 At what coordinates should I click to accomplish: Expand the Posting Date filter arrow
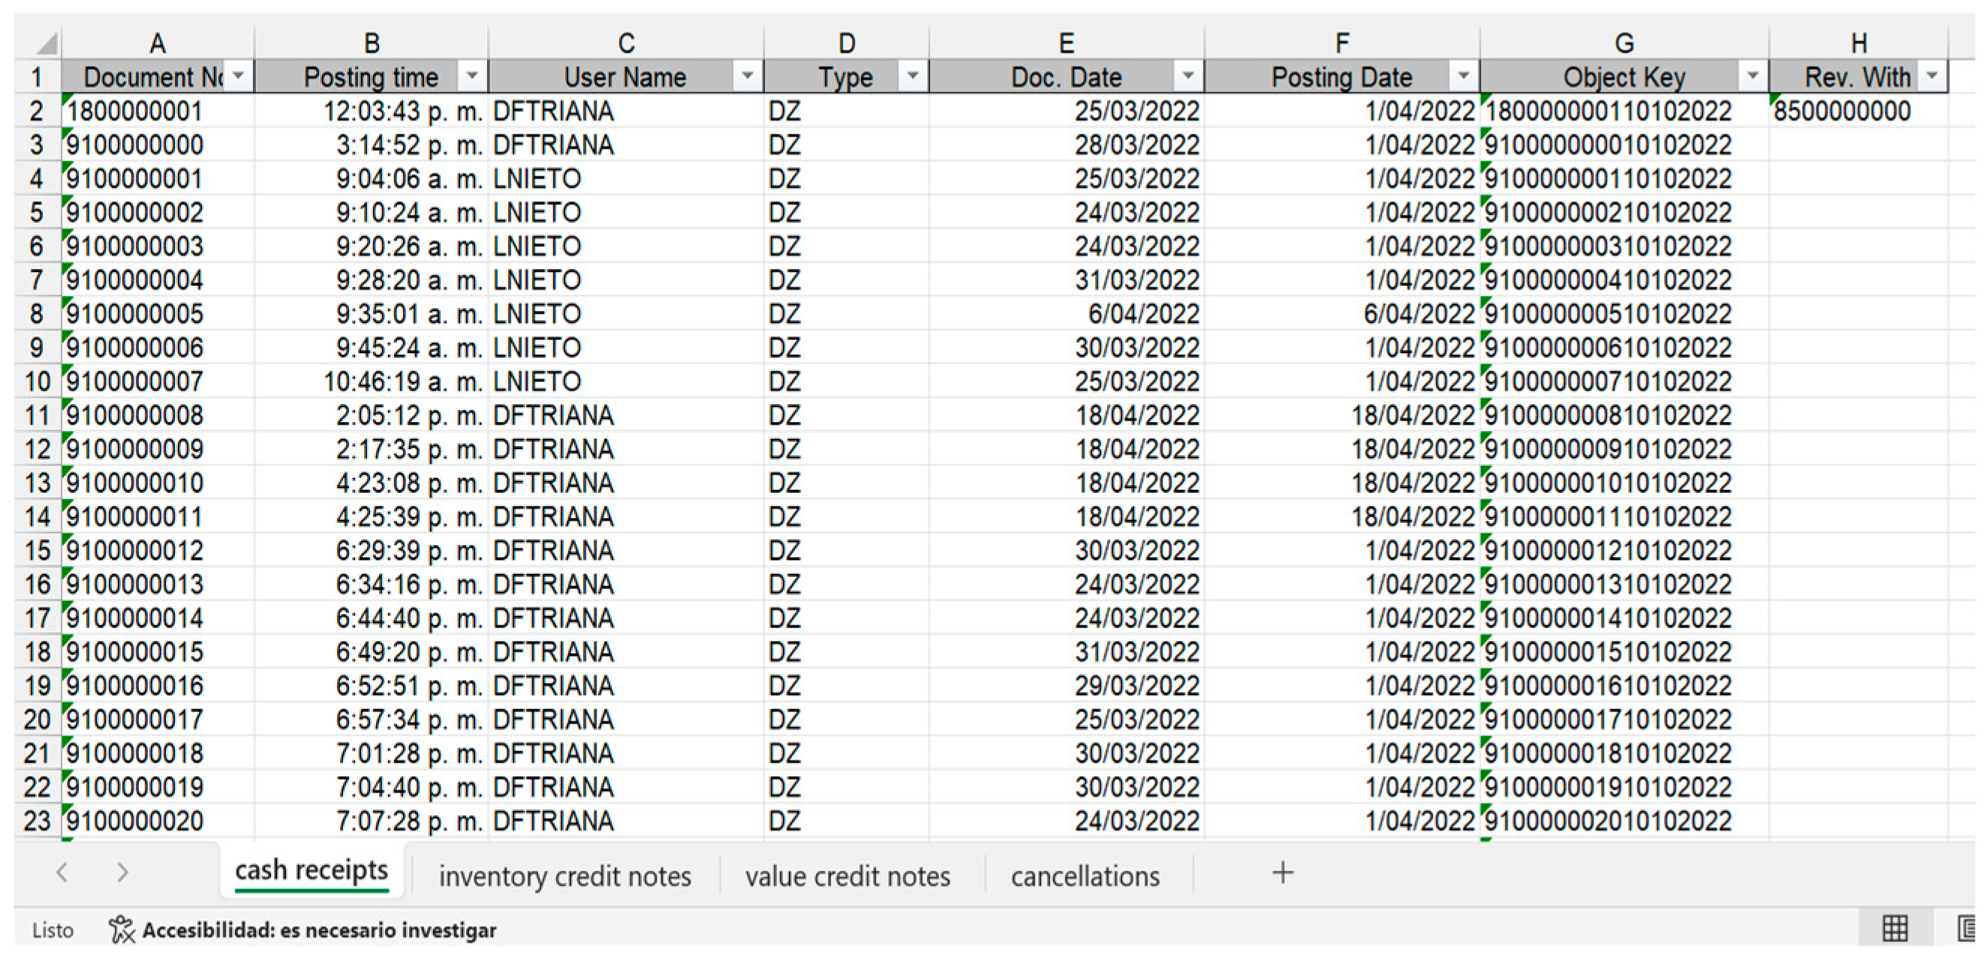pyautogui.click(x=1463, y=76)
